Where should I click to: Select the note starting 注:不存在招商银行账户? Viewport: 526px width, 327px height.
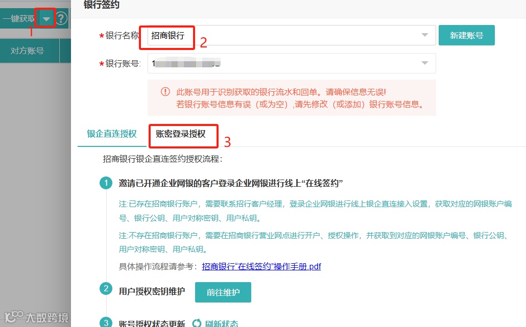pyautogui.click(x=314, y=242)
